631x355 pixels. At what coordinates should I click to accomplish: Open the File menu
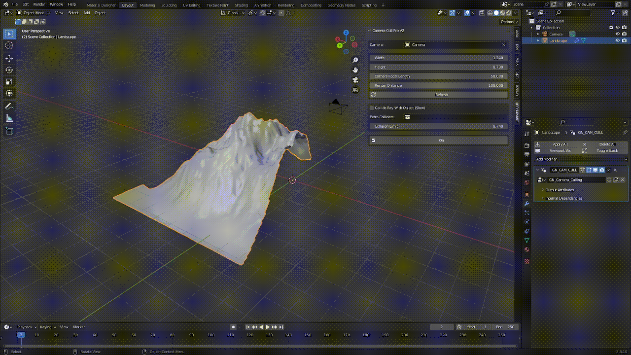click(x=15, y=4)
